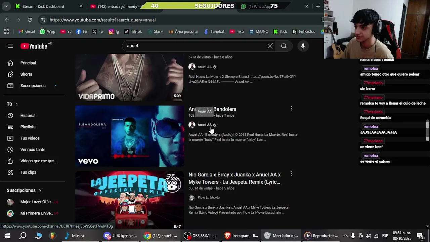Image resolution: width=430 pixels, height=242 pixels.
Task: Open the YouTube guide hamburger menu
Action: click(x=10, y=46)
